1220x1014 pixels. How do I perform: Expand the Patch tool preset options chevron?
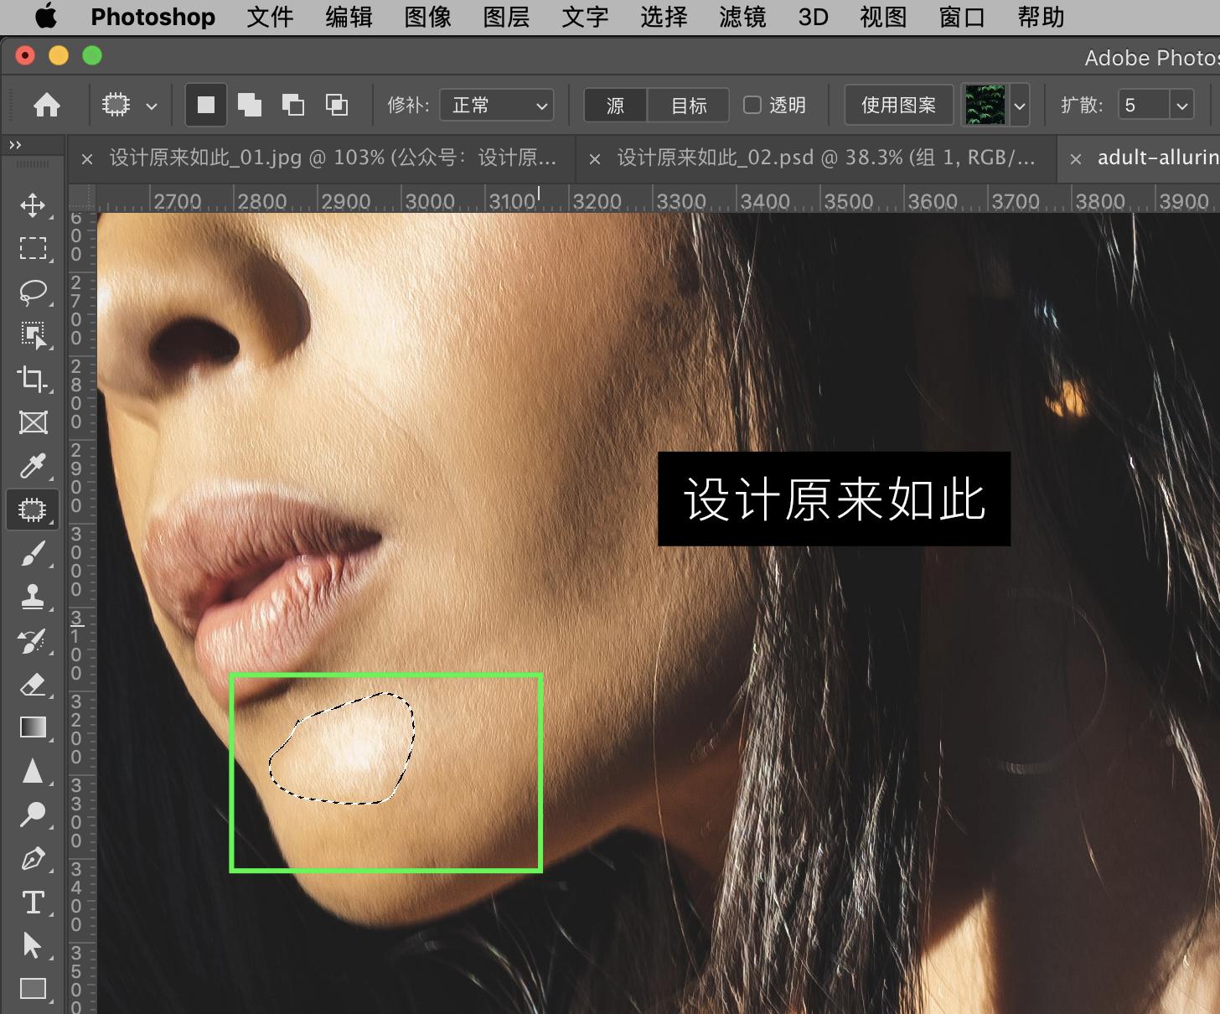click(152, 105)
